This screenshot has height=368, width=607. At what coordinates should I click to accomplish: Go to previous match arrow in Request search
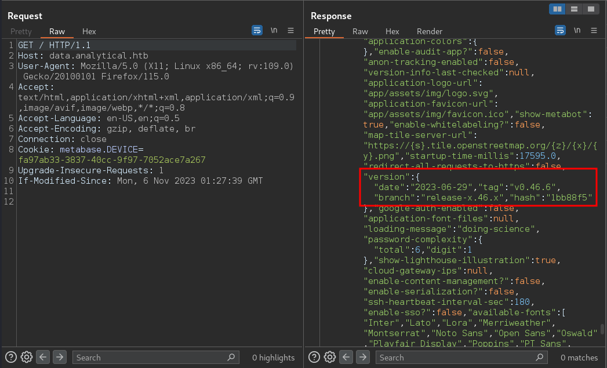tap(43, 357)
